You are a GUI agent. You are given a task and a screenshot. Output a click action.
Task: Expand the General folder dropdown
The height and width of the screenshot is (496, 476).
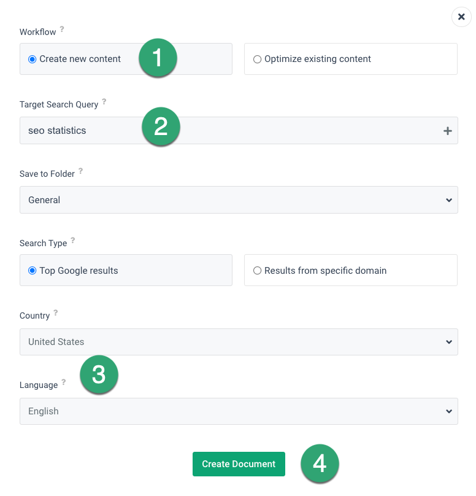coord(239,200)
